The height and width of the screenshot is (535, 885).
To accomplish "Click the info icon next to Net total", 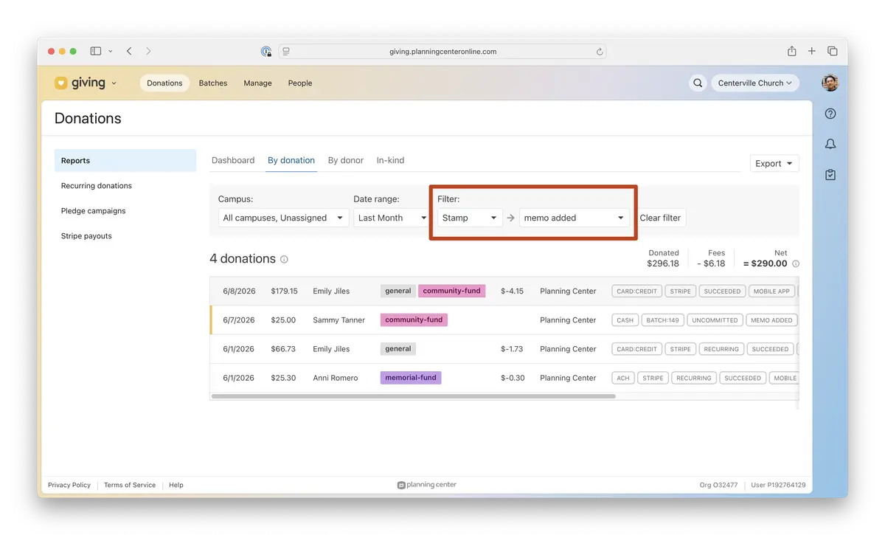I will coord(796,263).
